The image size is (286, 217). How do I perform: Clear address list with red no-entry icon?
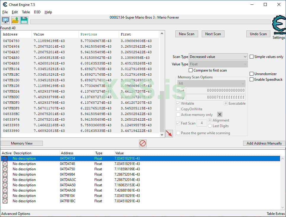[143, 143]
